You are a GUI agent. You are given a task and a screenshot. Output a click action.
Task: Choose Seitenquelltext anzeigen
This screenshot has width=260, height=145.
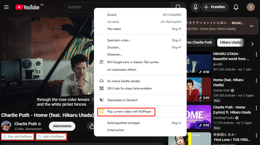(x=140, y=123)
